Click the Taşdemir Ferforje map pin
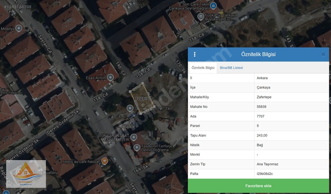Image resolution: width=331 pixels, height=194 pixels. point(137,148)
